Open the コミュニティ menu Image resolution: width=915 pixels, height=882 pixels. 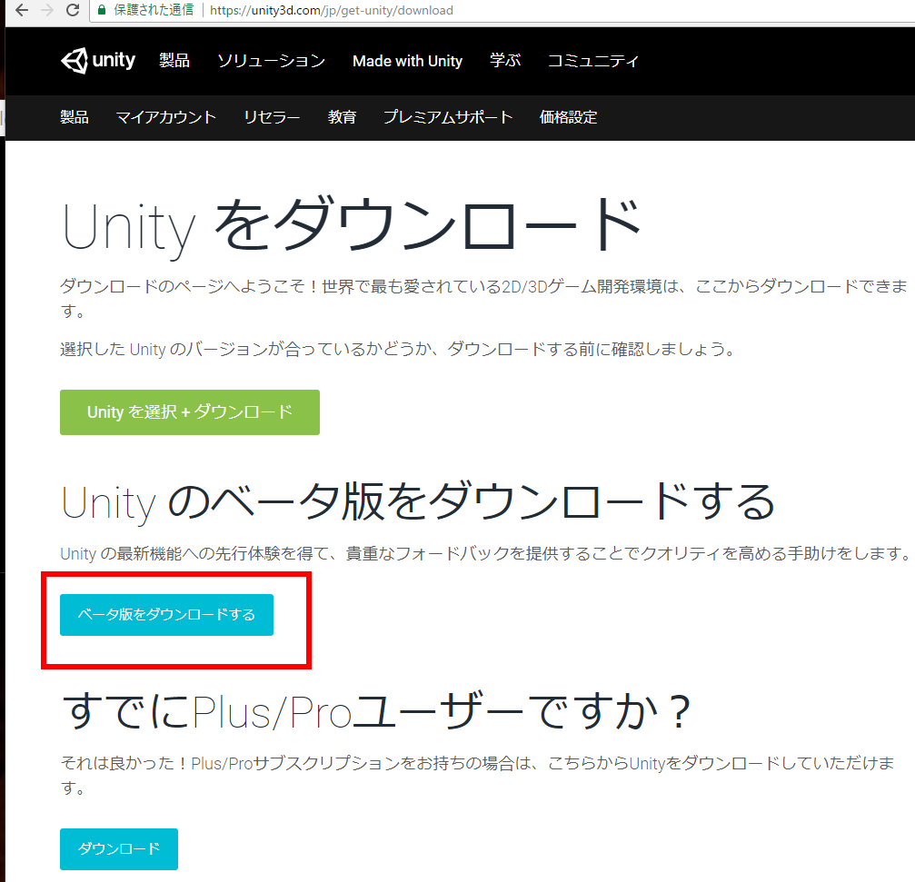tap(592, 61)
